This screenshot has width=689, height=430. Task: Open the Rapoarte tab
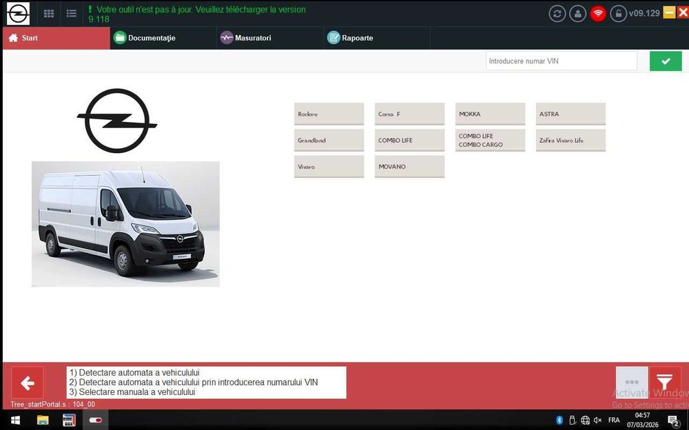tap(377, 38)
